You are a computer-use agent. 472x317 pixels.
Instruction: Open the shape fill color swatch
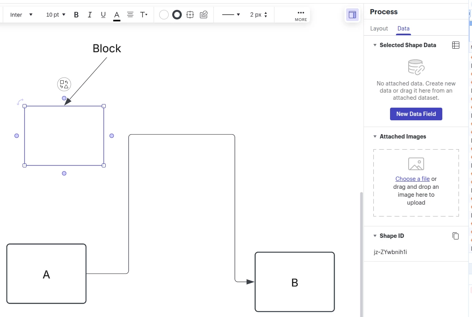pos(164,14)
